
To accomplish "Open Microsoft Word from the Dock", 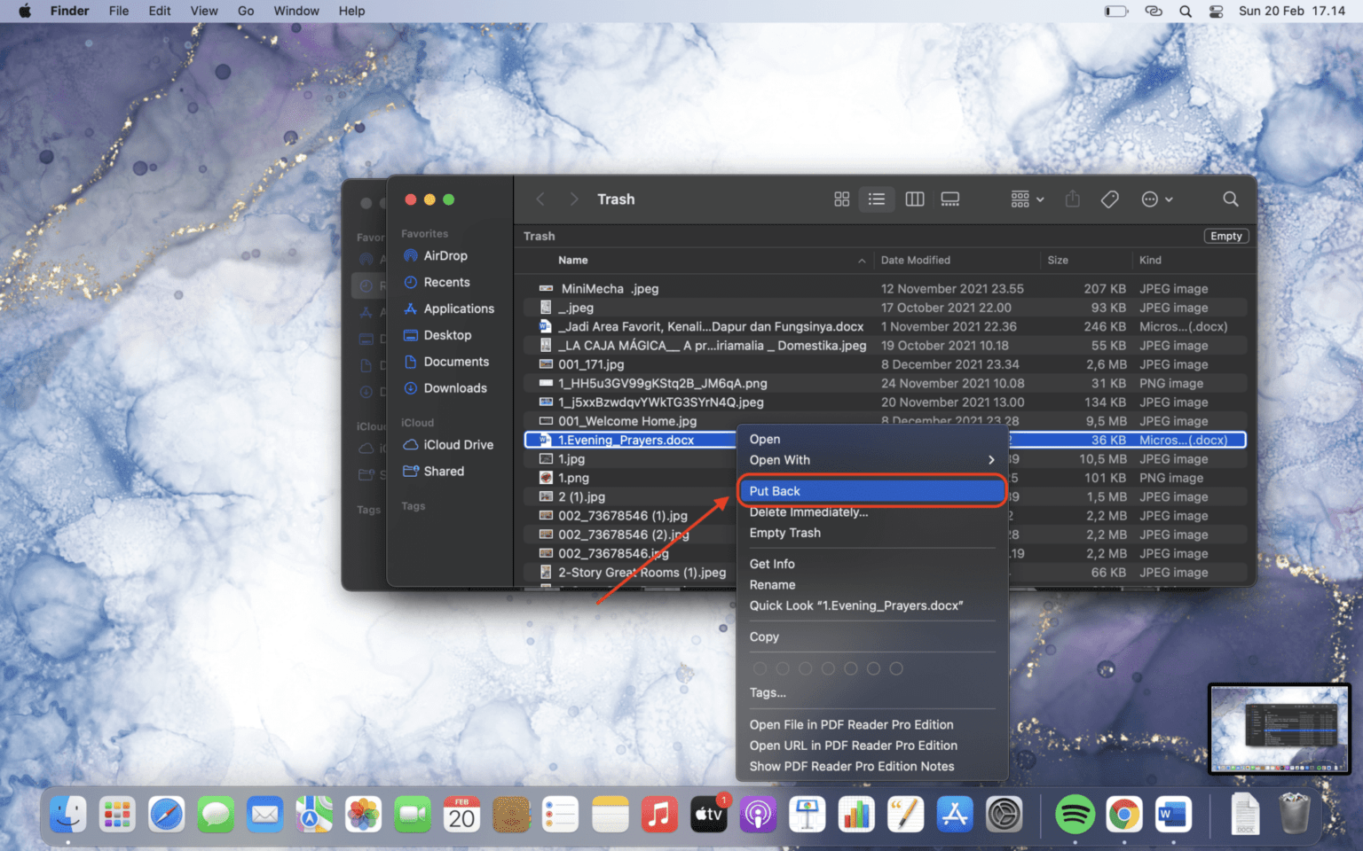I will point(1173,815).
